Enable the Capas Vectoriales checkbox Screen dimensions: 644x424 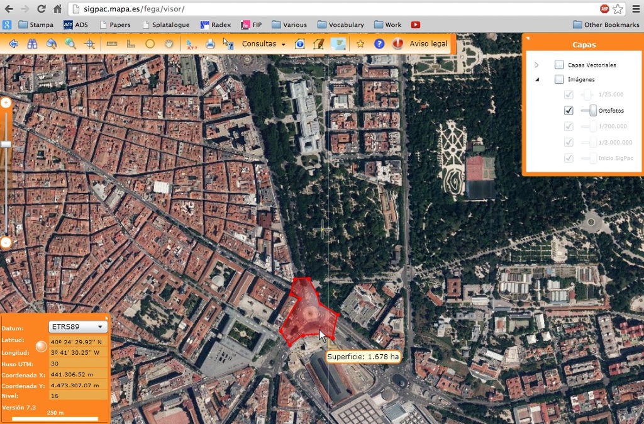coord(558,65)
